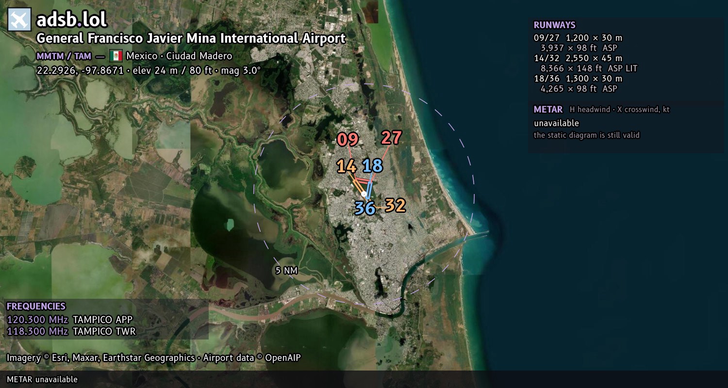This screenshot has width=728, height=388.
Task: Select the runway 14 map label
Action: 347,166
